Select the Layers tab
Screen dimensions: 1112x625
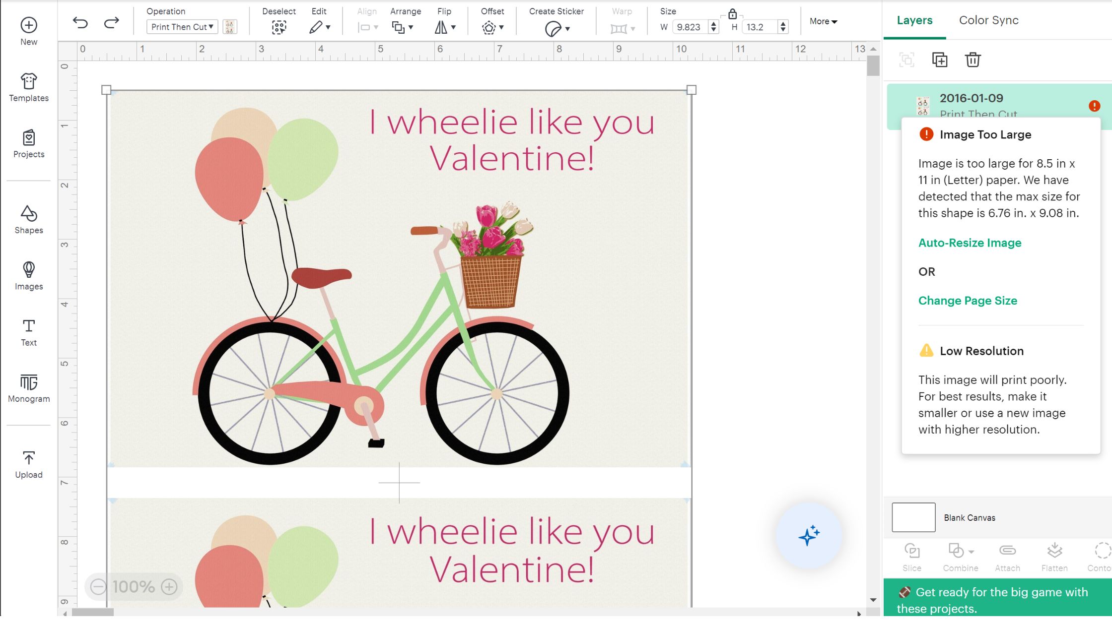(x=914, y=20)
